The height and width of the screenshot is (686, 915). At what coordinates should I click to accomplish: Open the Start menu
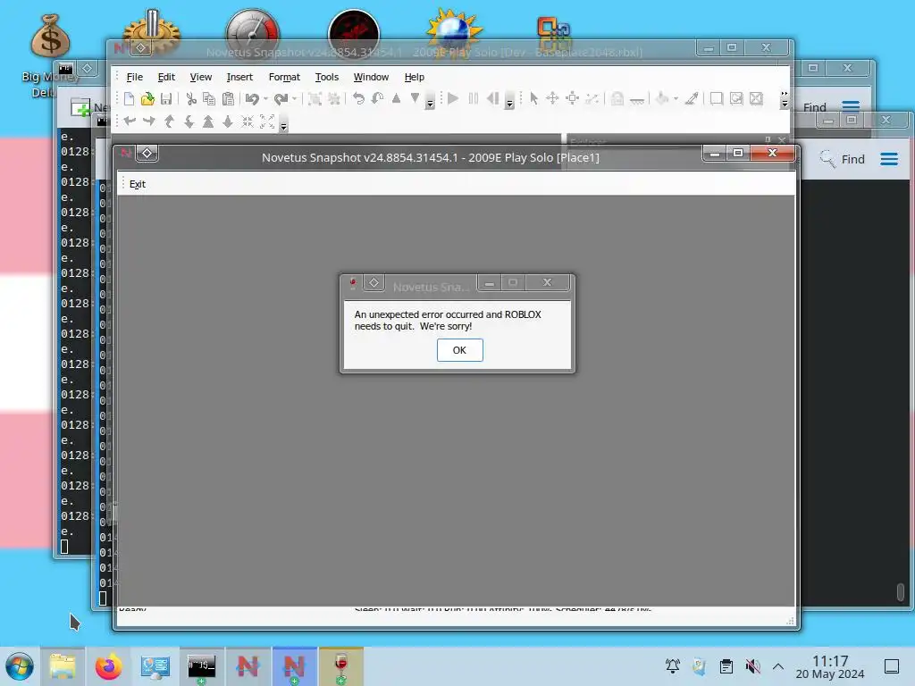click(20, 666)
